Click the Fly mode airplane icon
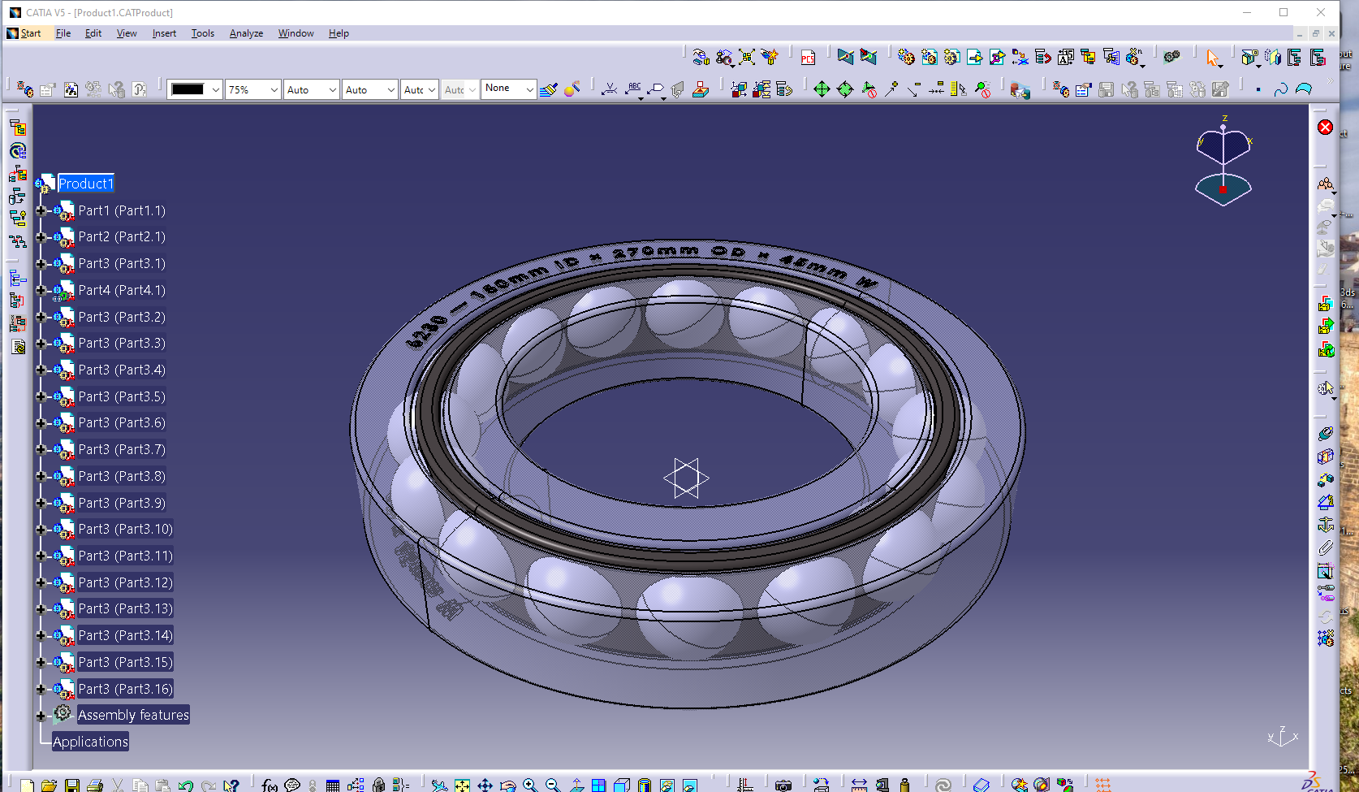Screen dimensions: 1359x792 click(439, 785)
